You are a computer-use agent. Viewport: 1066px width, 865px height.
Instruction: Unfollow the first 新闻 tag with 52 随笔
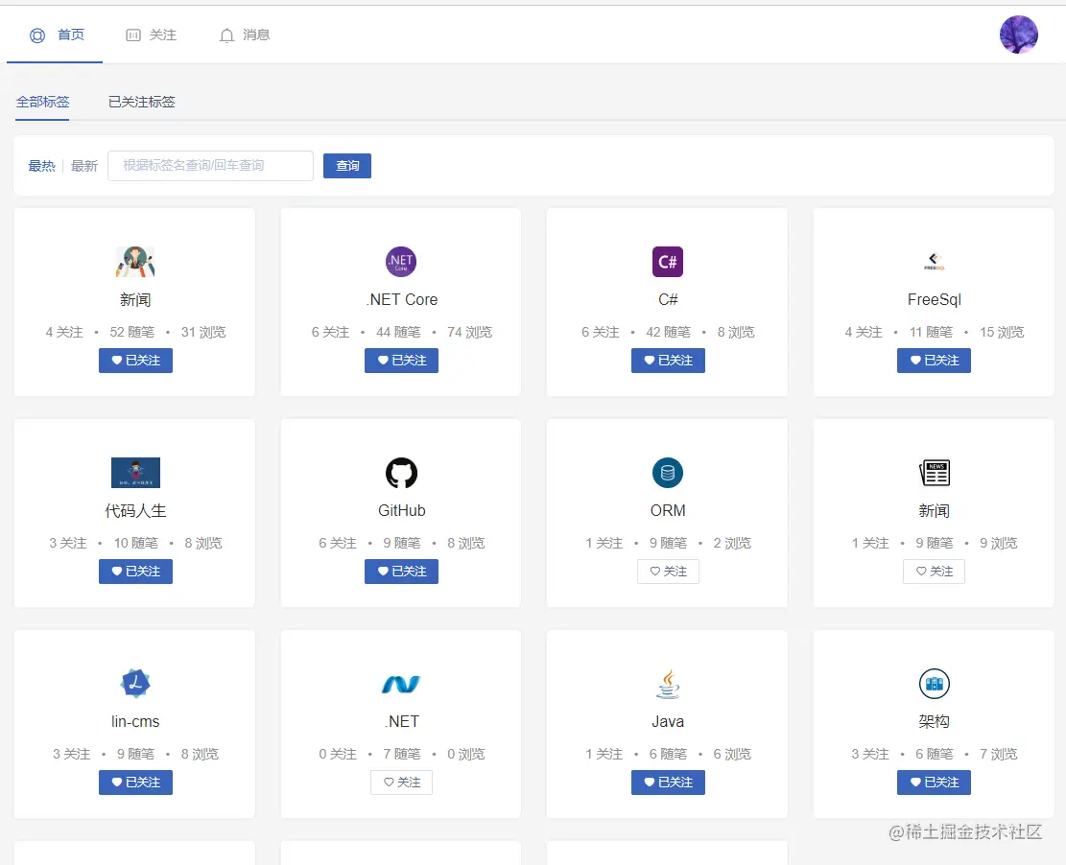pos(135,361)
